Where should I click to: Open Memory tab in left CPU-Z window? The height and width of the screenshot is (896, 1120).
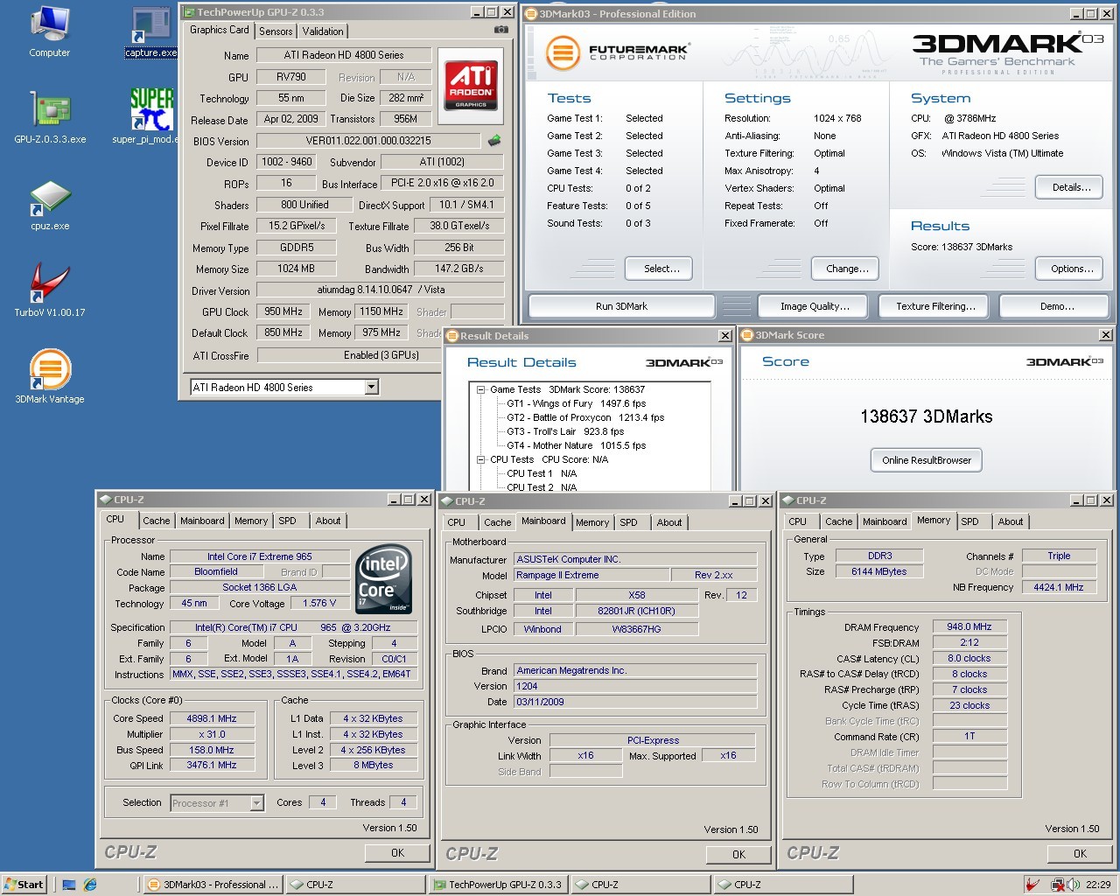(251, 521)
